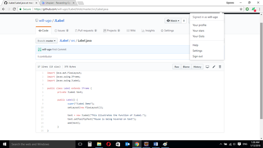The width and height of the screenshot is (263, 148).
Task: Switch to the Code tab
Action: tap(44, 30)
